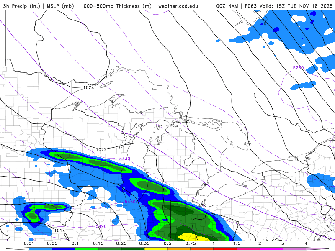This screenshot has height=251, width=335.
Task: Click the 0.25 legend value
Action: [121, 243]
